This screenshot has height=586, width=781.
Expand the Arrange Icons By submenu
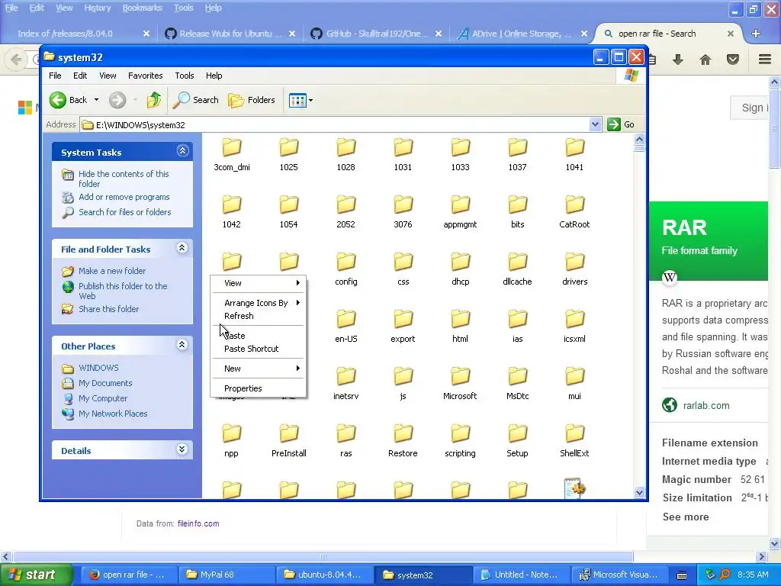click(x=258, y=303)
